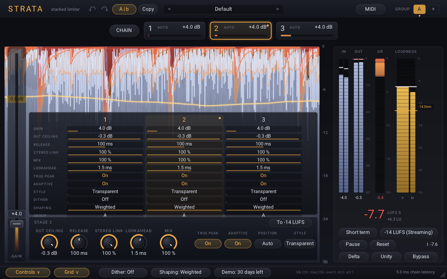Click the Copy button
The image size is (447, 279).
[x=148, y=9]
